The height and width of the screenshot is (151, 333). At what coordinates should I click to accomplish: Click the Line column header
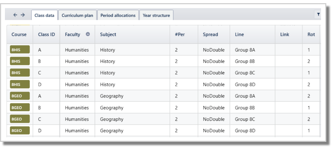click(239, 34)
